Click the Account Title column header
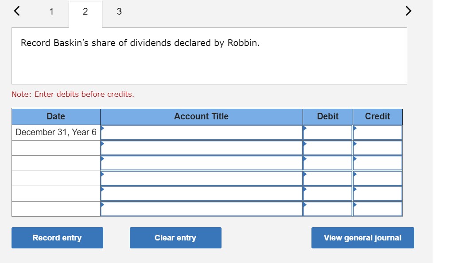The height and width of the screenshot is (263, 455). tap(202, 116)
